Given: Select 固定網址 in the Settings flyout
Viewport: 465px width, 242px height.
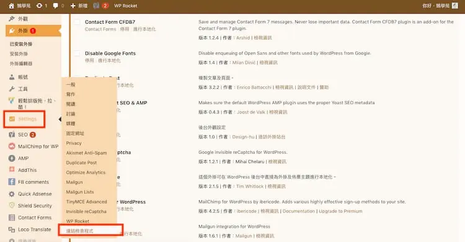Looking at the screenshot, I should [x=75, y=133].
